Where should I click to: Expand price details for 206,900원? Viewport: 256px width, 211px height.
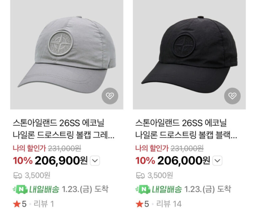coord(95,161)
